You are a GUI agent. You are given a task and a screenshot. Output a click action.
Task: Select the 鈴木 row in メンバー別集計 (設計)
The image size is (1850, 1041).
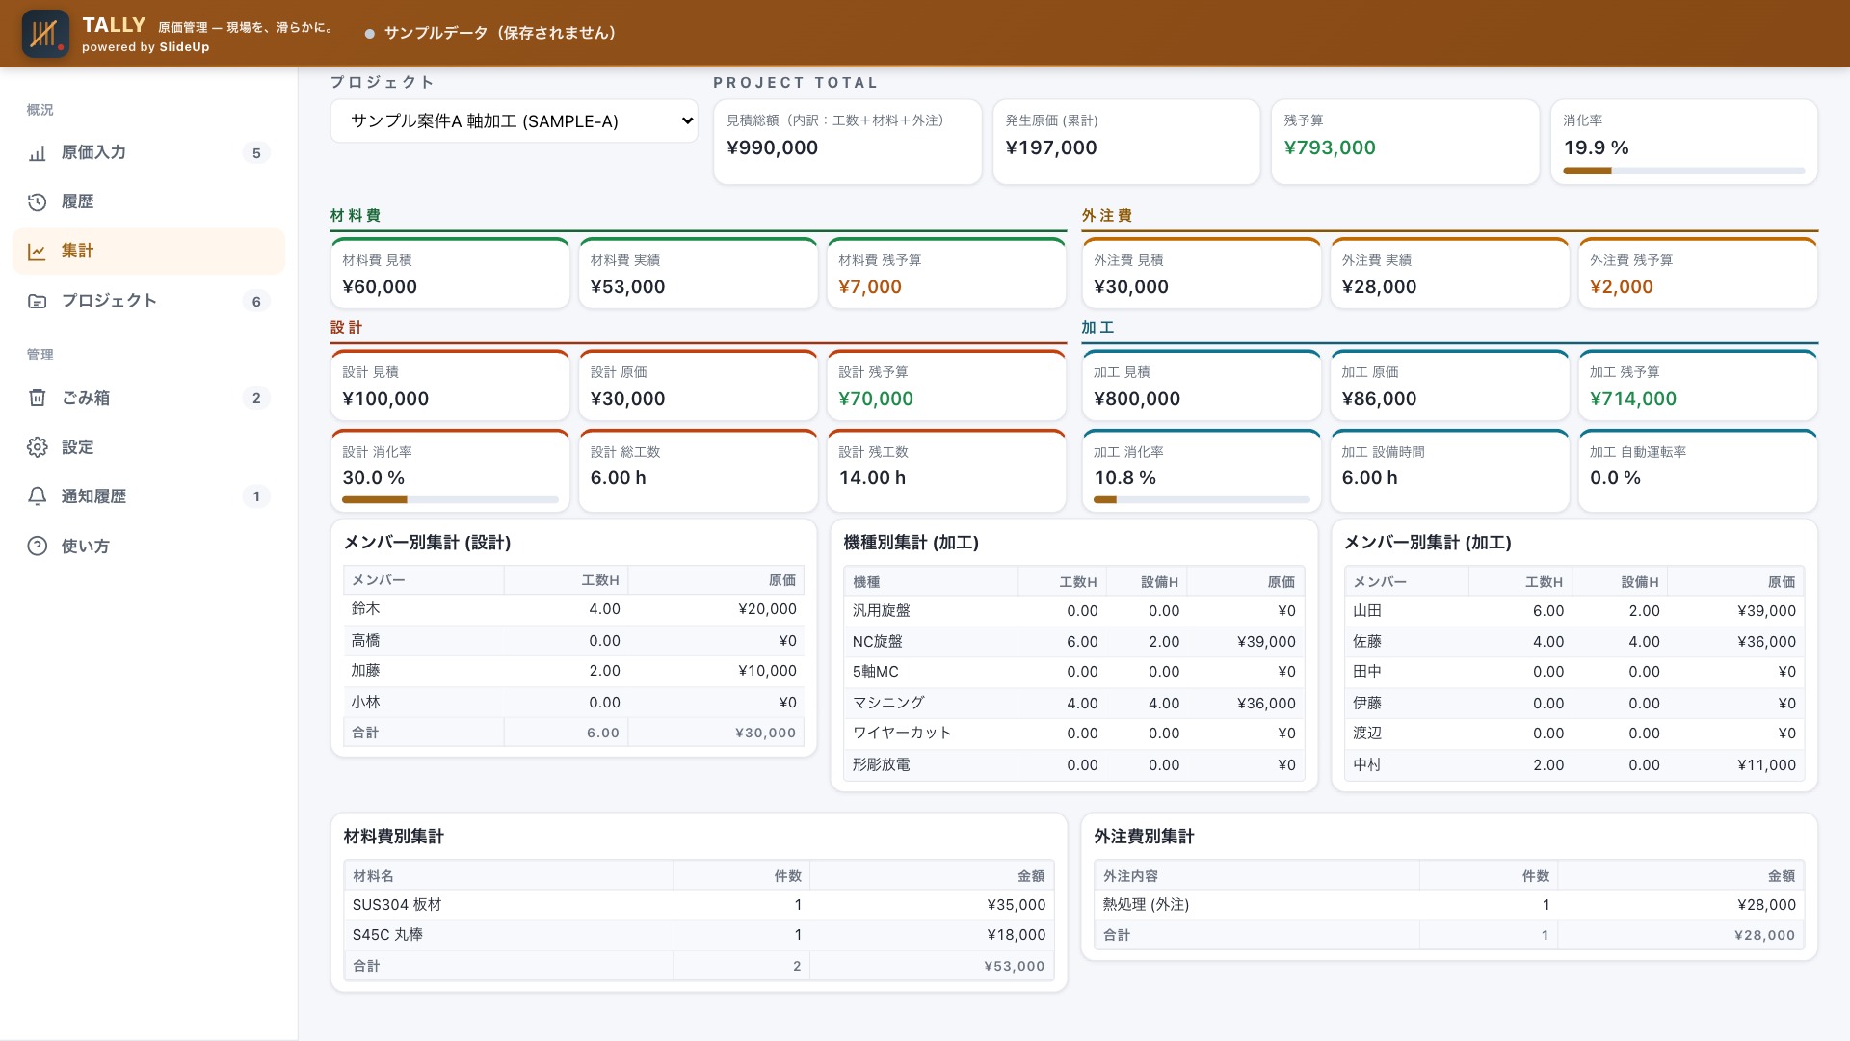pos(573,609)
